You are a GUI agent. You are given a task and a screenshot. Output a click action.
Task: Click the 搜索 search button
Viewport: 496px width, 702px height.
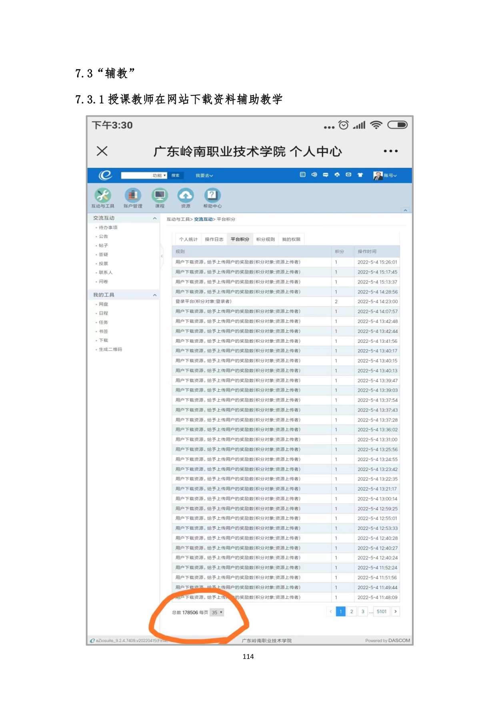click(175, 175)
